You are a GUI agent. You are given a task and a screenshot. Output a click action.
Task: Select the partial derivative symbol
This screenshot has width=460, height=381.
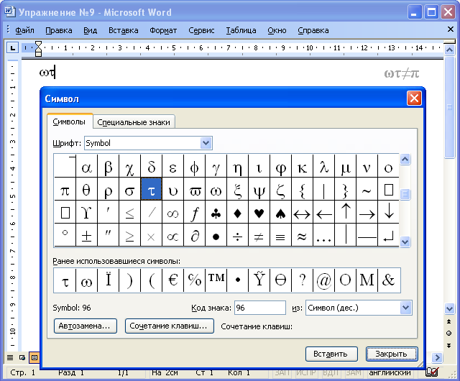[x=195, y=235]
